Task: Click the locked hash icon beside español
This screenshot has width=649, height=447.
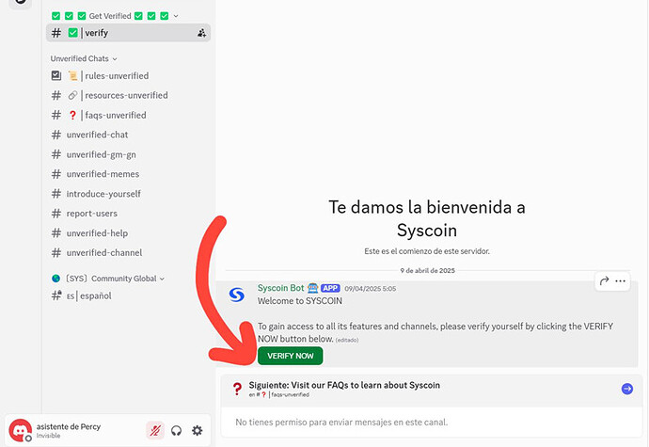Action: (56, 295)
